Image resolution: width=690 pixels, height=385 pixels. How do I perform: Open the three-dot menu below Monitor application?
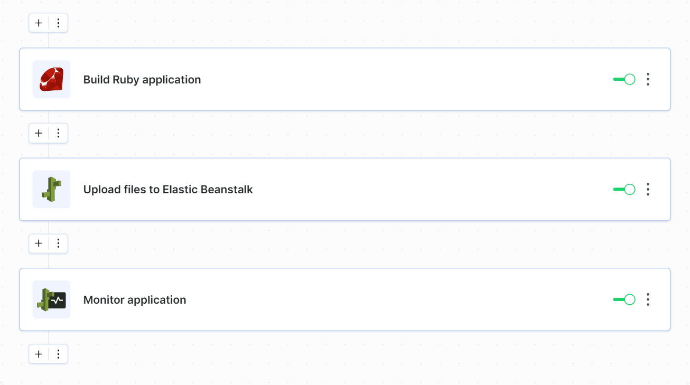(x=58, y=354)
